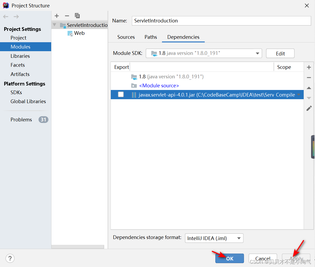Remove selected module with minus icon

click(x=67, y=16)
